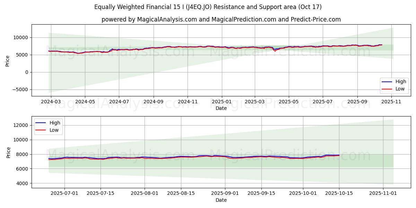Screen dimensions: 416x208
Task: Click the chart title mentioning J4EQ.JO
Action: (208, 7)
